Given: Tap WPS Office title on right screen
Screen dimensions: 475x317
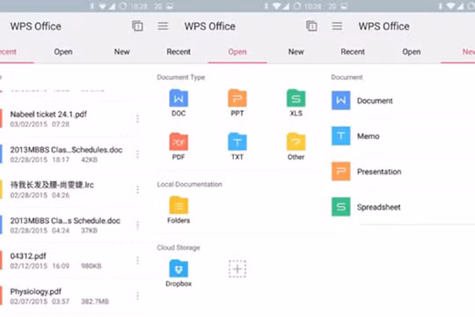Looking at the screenshot, I should tap(384, 26).
